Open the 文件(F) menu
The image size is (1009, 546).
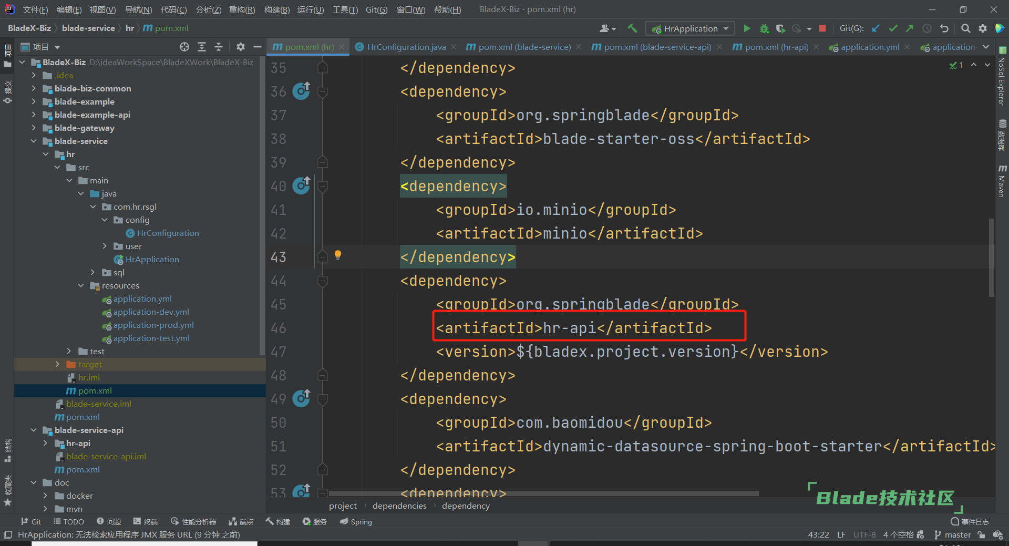(35, 9)
